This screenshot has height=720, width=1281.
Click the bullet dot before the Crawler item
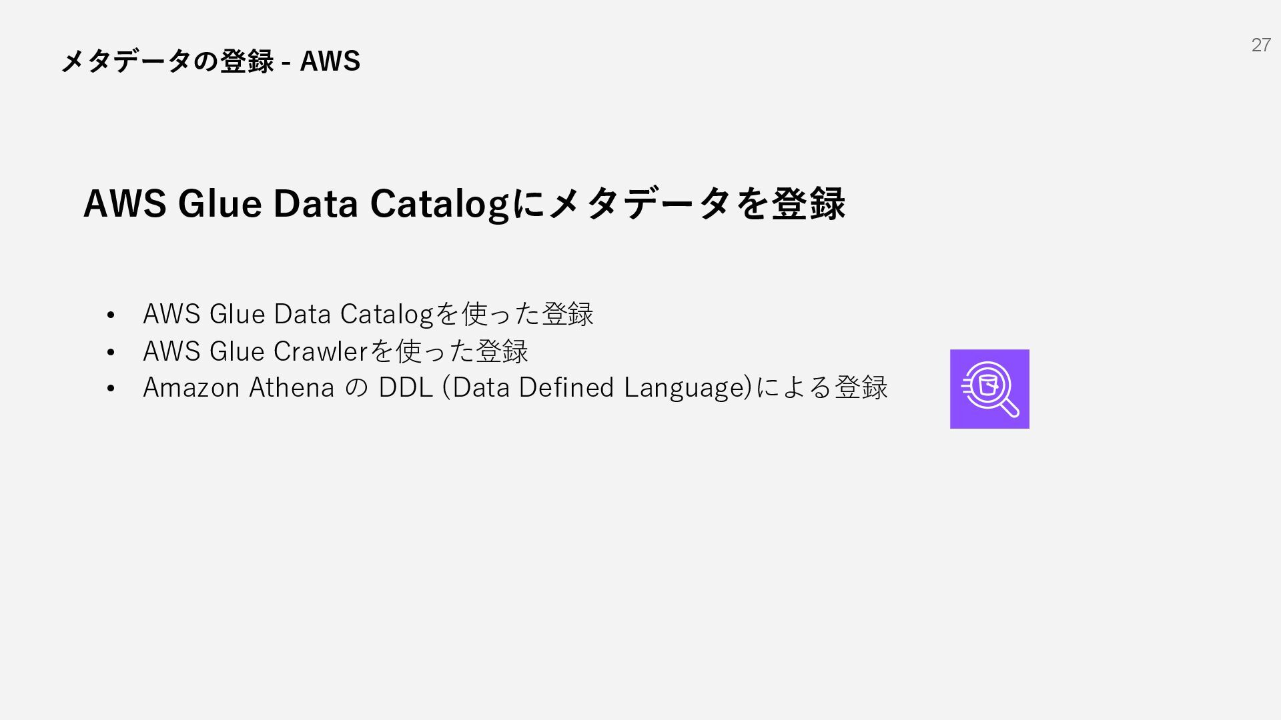[111, 352]
